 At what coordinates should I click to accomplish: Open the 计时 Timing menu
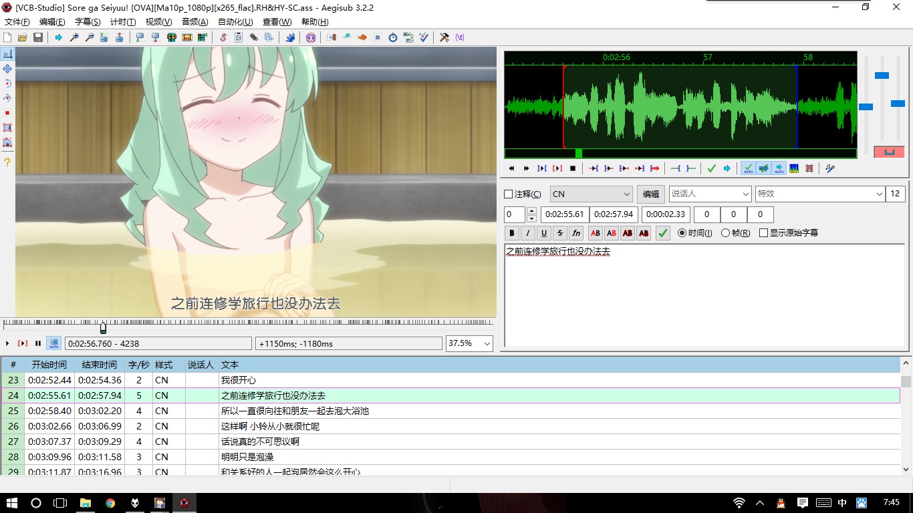click(123, 22)
